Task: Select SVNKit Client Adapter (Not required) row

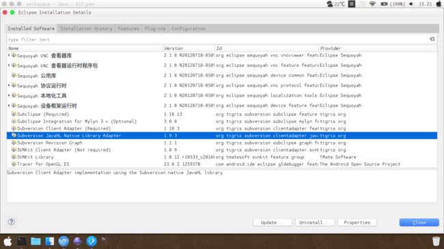Action: point(222,149)
